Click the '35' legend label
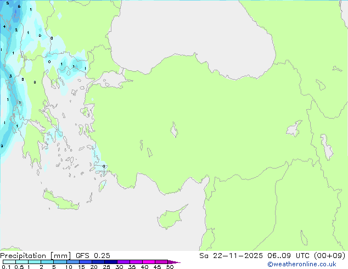348x269 pixels. click(132, 267)
